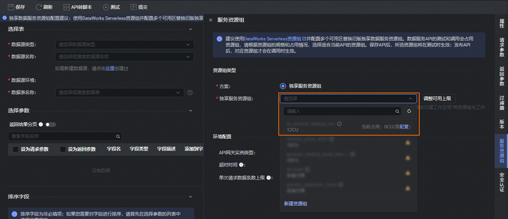Viewport: 508px width, 219px height.
Task: Open the 数据源类型 dropdown
Action: tap(125, 45)
